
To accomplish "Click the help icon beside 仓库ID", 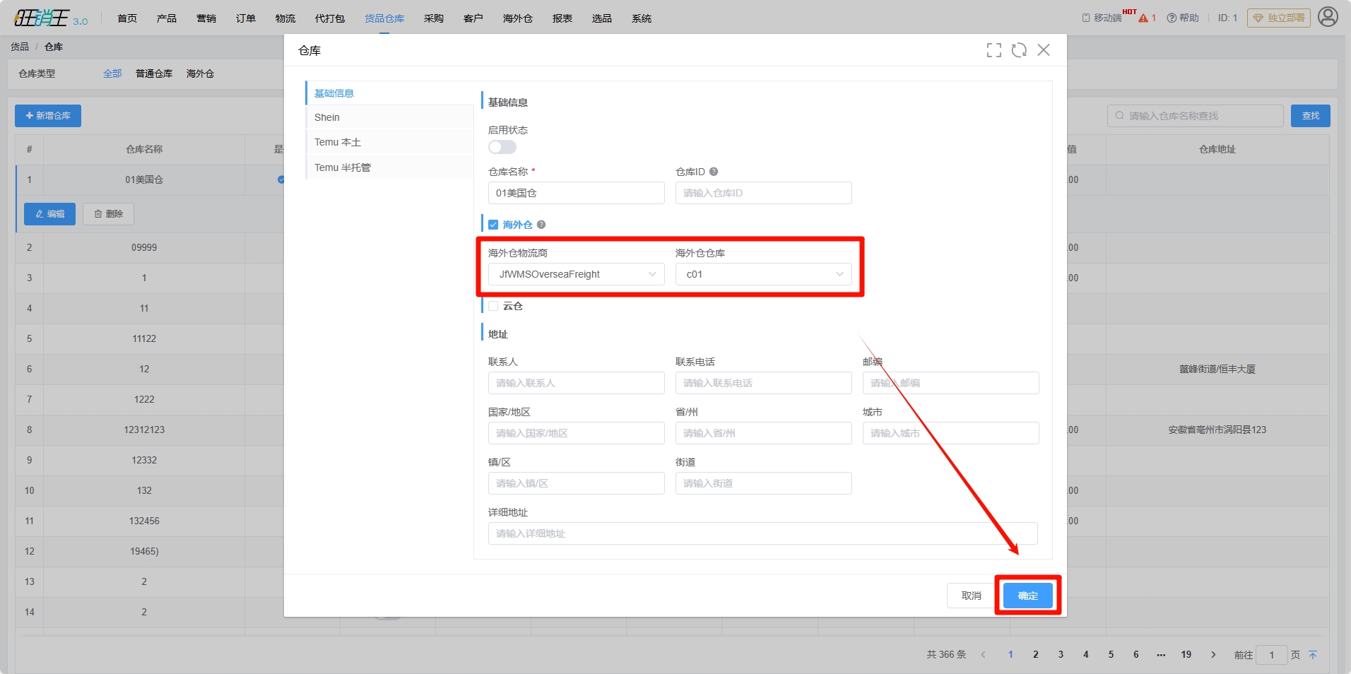I will click(714, 172).
